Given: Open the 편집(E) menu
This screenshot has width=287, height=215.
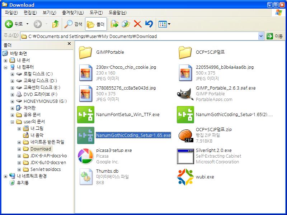Looking at the screenshot, I should (30, 13).
